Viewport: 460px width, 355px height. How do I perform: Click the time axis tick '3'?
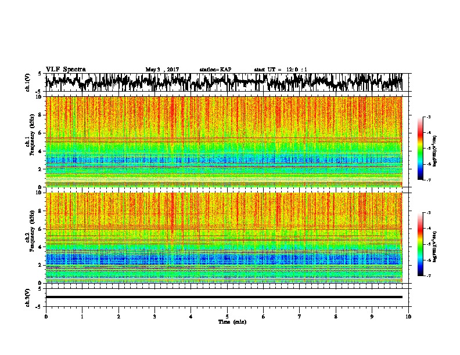[x=154, y=317]
